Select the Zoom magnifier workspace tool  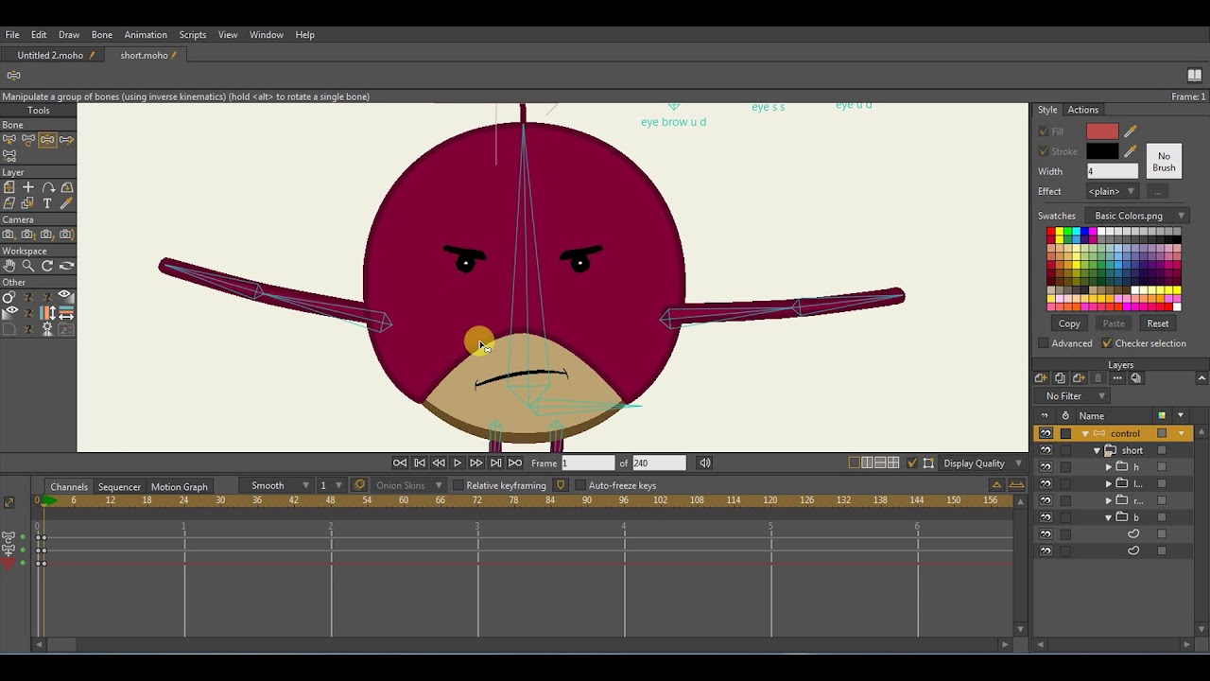click(28, 266)
